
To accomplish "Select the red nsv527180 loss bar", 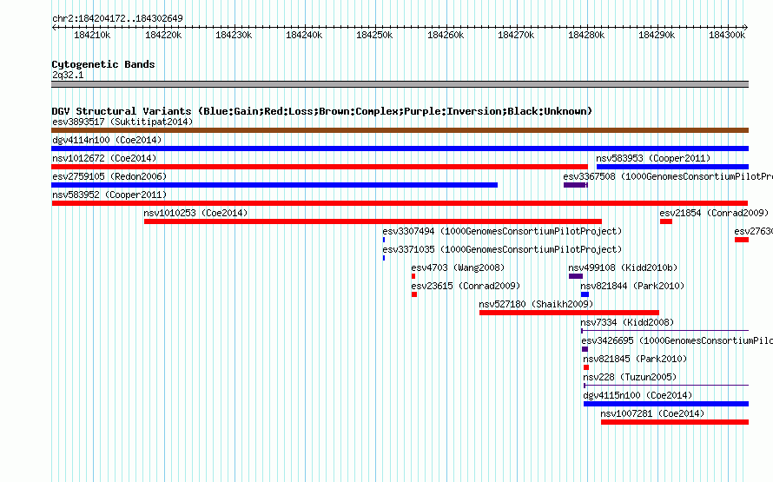I will [x=570, y=313].
